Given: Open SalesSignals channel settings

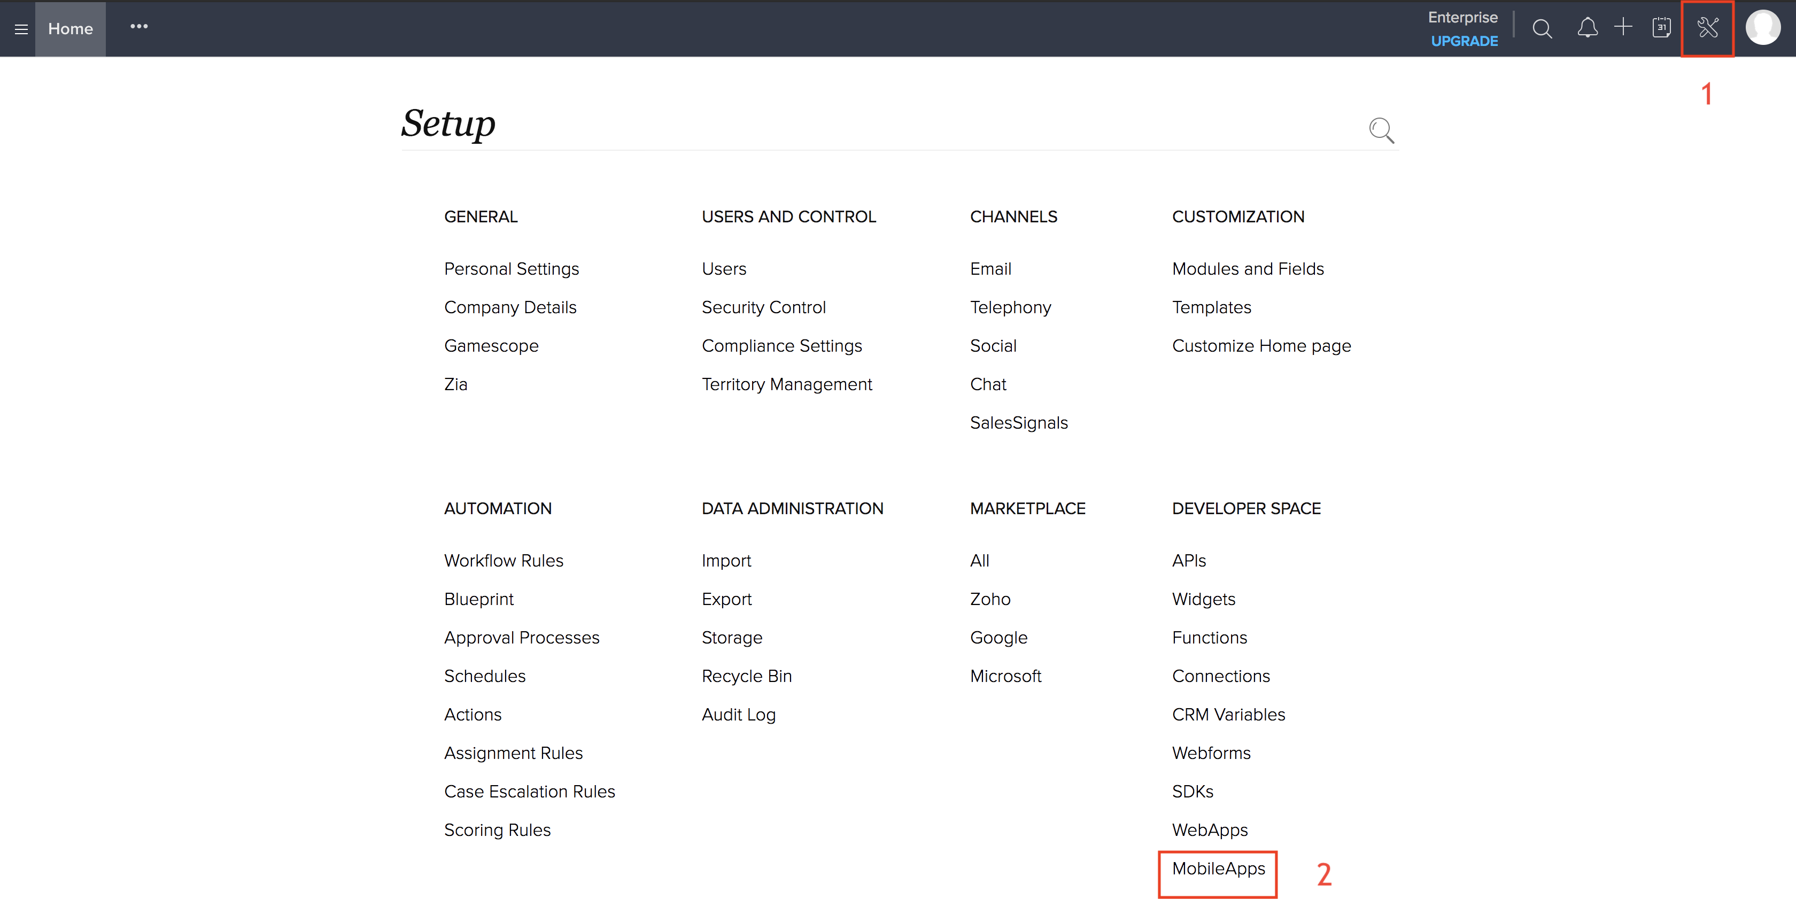Looking at the screenshot, I should [x=1019, y=423].
